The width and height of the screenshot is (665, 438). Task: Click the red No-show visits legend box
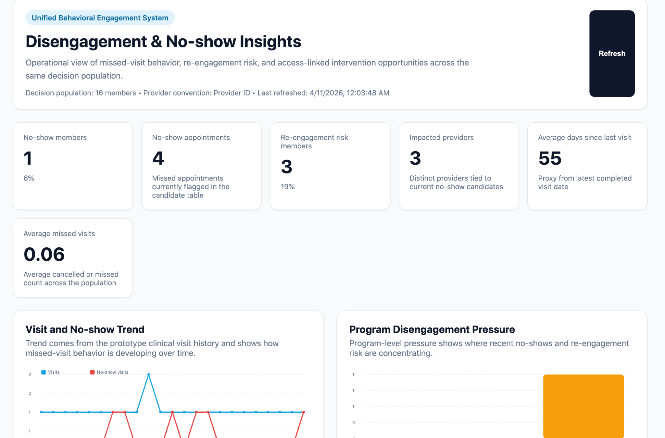coord(93,372)
